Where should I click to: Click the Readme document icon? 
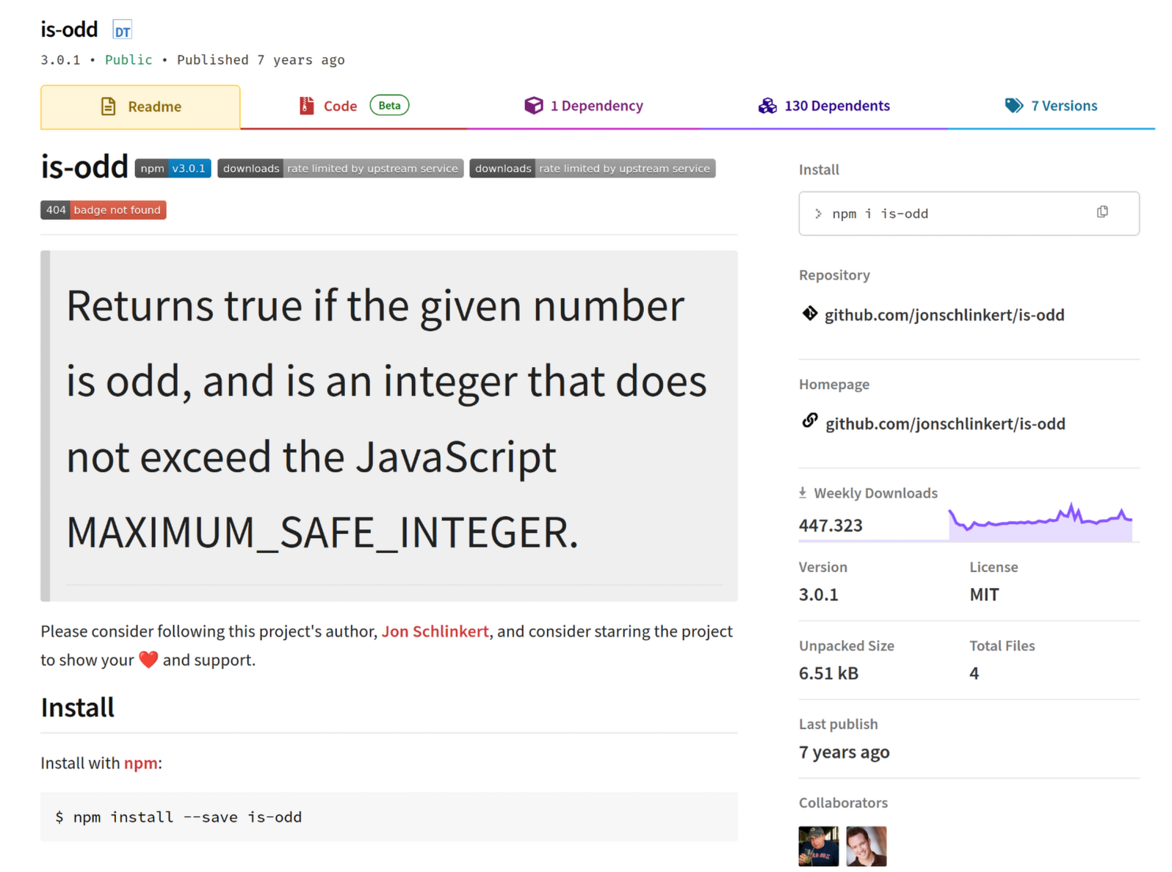coord(108,106)
